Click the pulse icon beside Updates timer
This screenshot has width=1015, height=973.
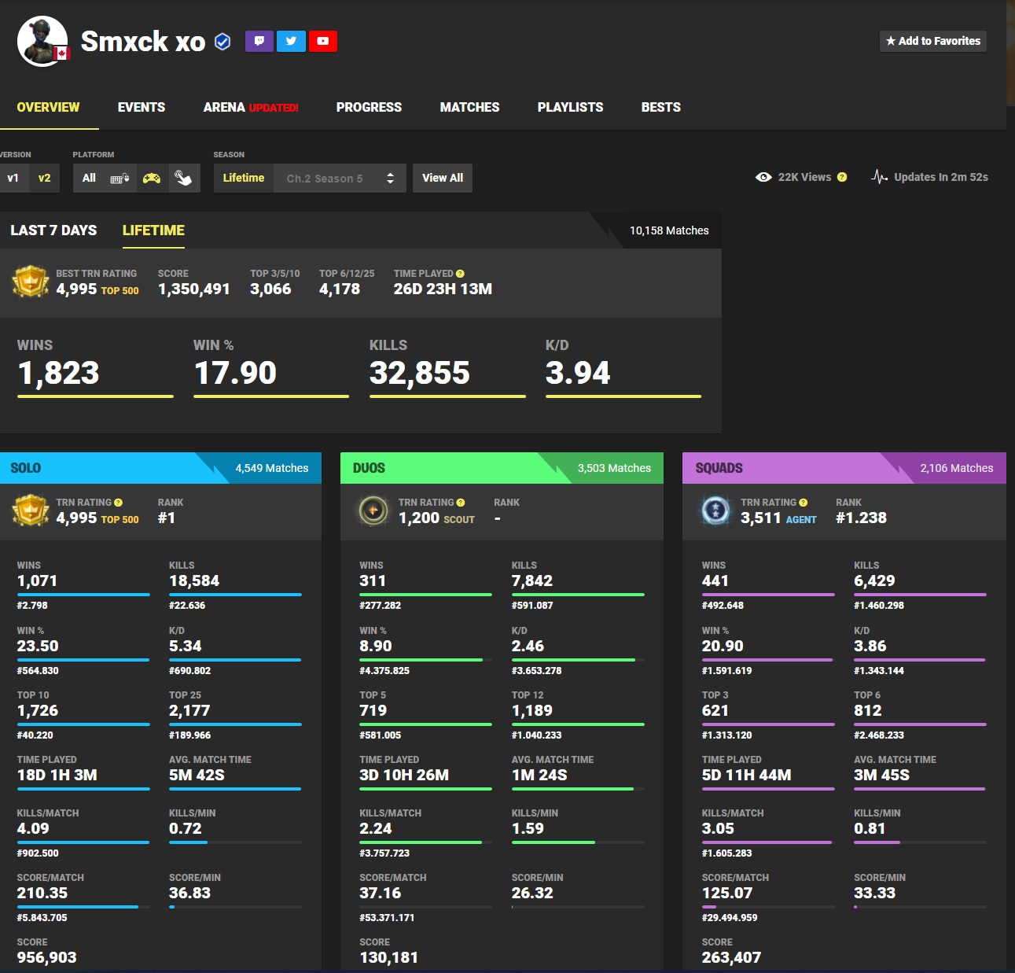pos(880,177)
